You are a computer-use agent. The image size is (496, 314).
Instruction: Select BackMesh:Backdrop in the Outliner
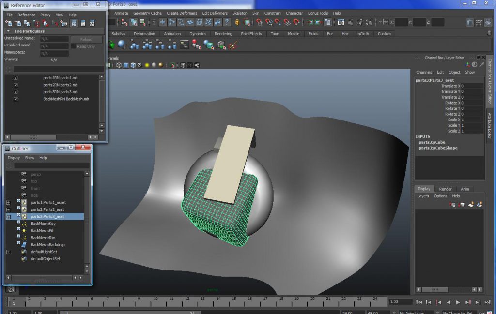click(x=48, y=245)
